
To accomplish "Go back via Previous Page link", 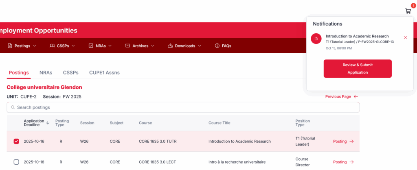I will [x=341, y=97].
